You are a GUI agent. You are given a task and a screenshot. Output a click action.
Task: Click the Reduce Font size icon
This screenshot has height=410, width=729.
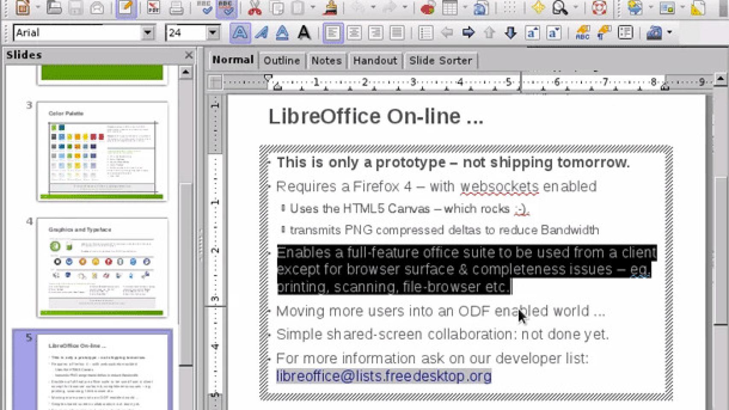(x=554, y=33)
